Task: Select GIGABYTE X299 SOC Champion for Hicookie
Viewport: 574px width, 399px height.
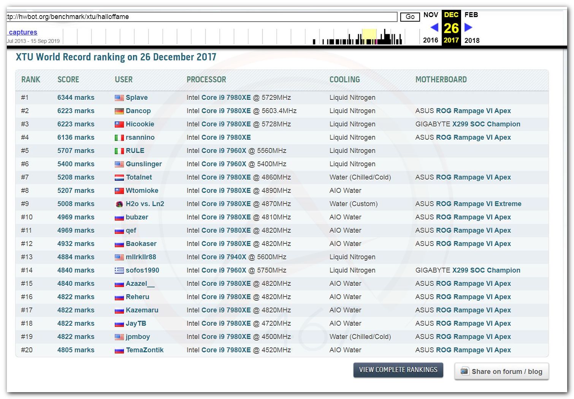Action: [468, 124]
